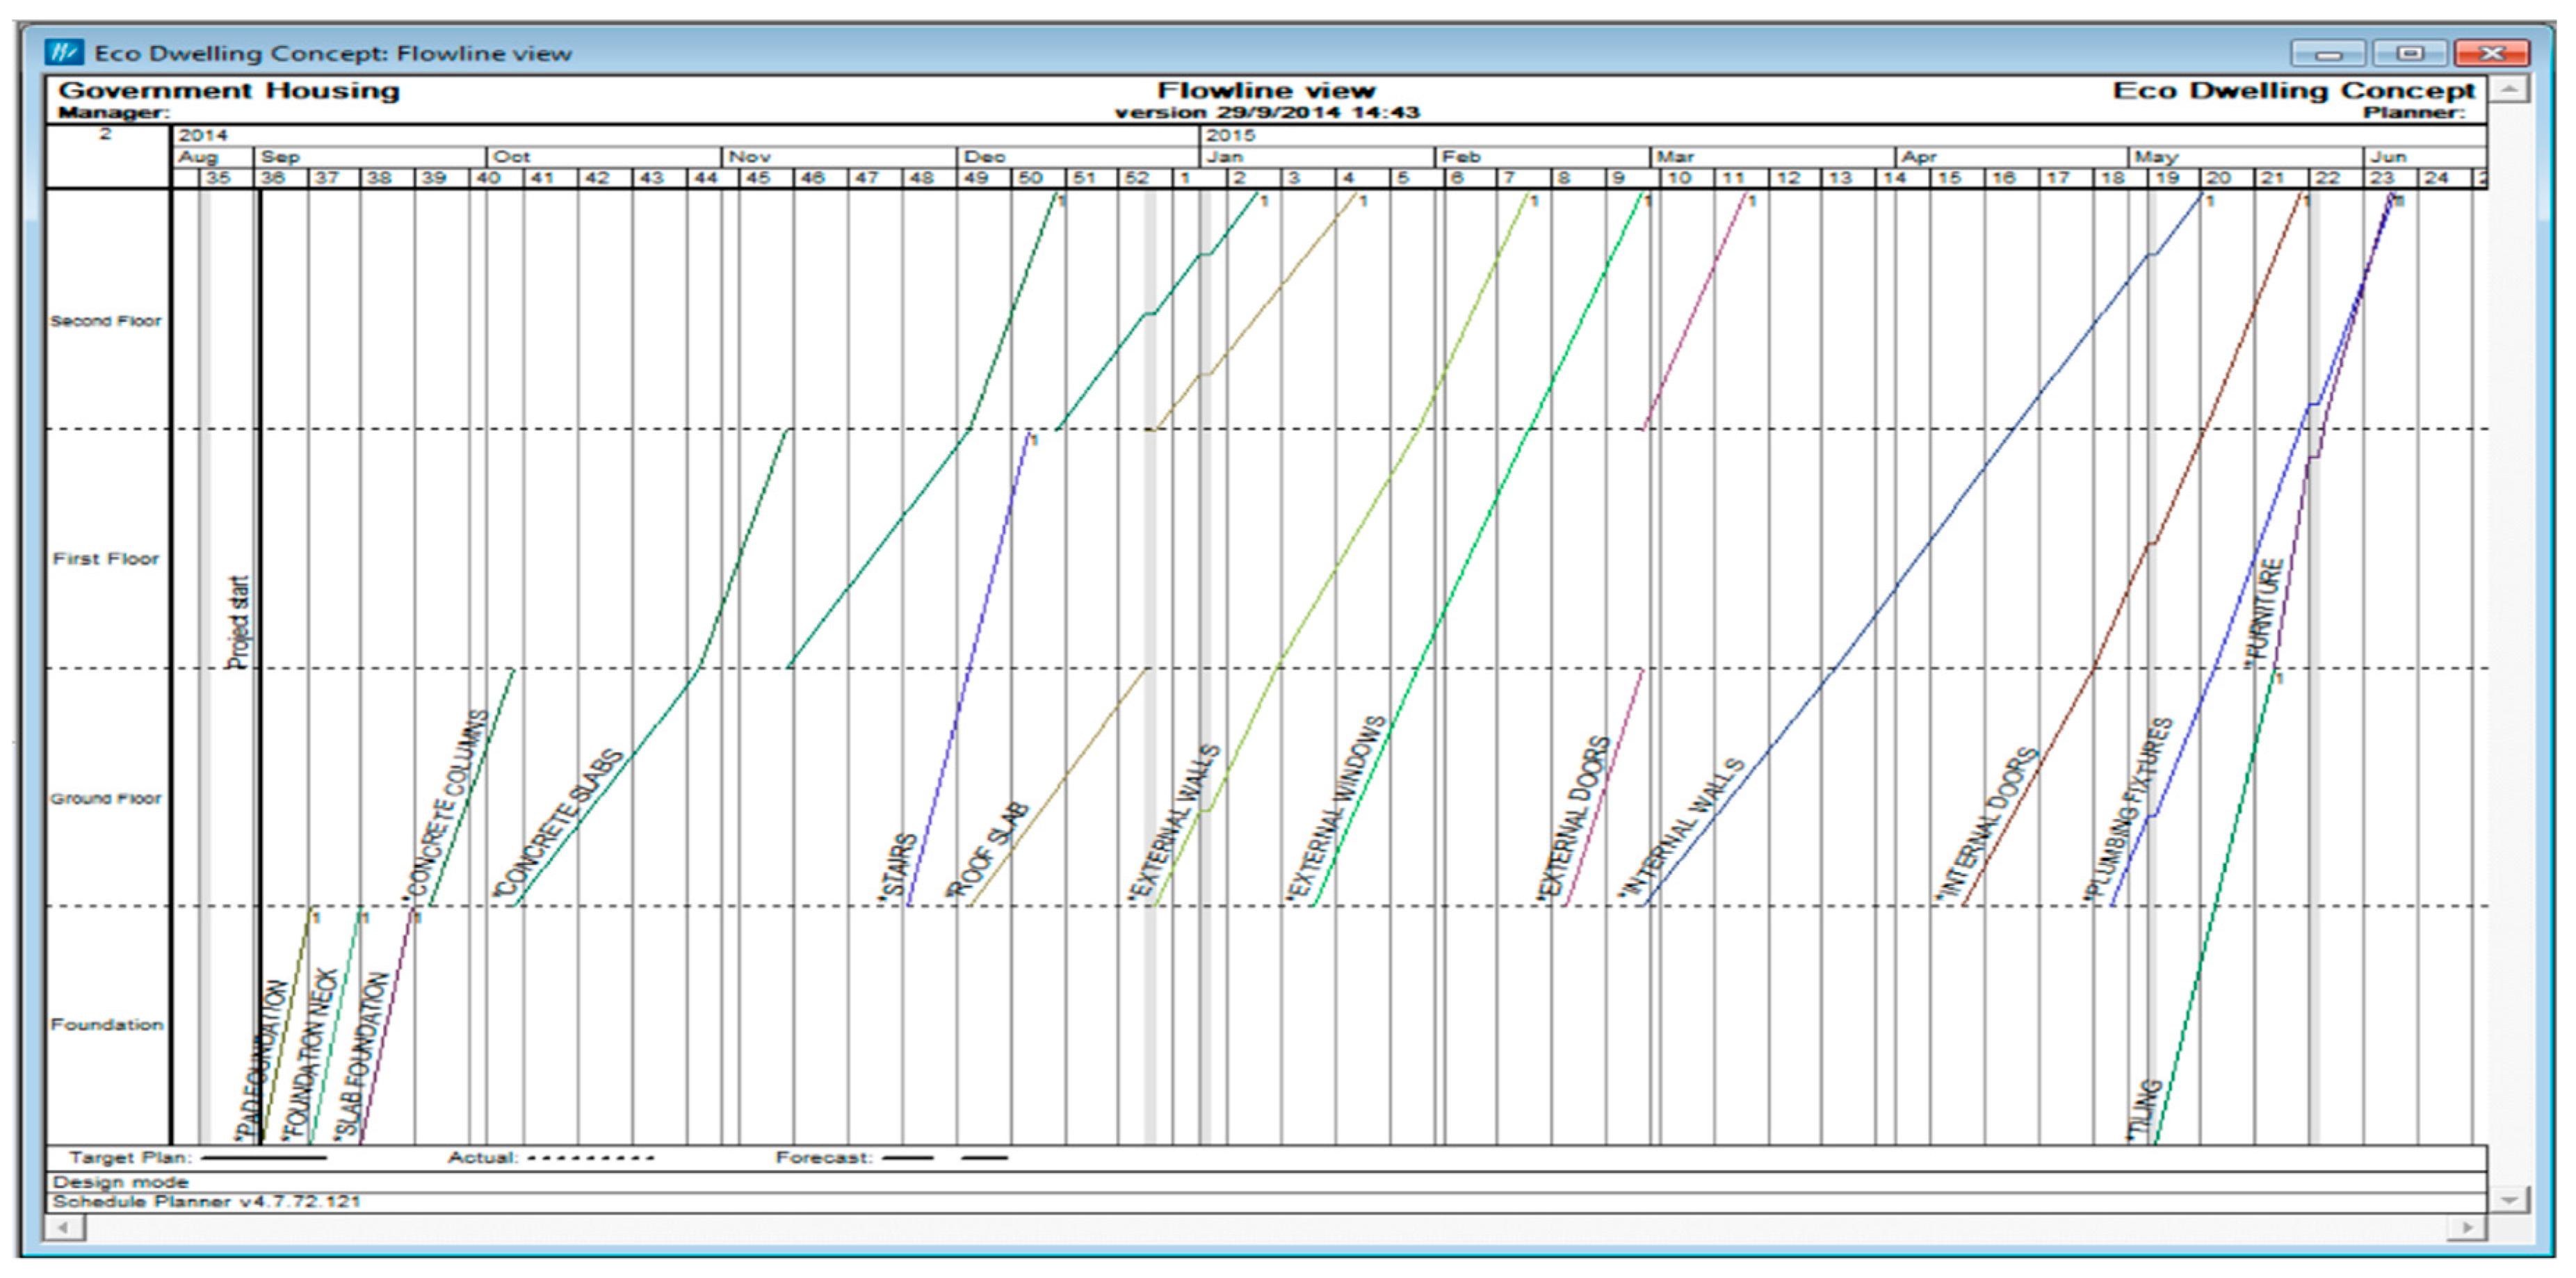
Task: Click the horizontal scrollbar right arrow
Action: (2467, 1227)
